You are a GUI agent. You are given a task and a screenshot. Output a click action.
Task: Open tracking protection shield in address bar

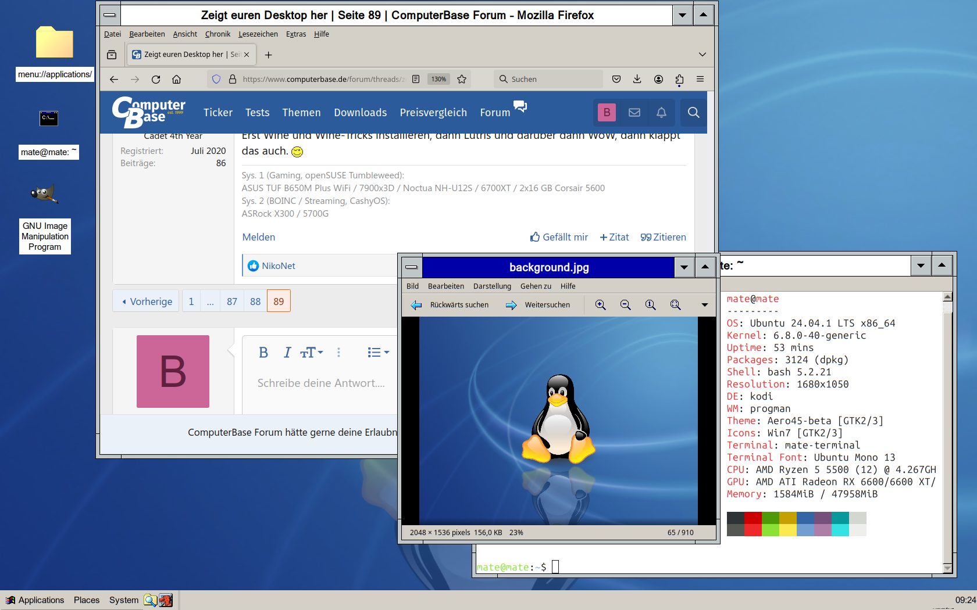[x=216, y=79]
